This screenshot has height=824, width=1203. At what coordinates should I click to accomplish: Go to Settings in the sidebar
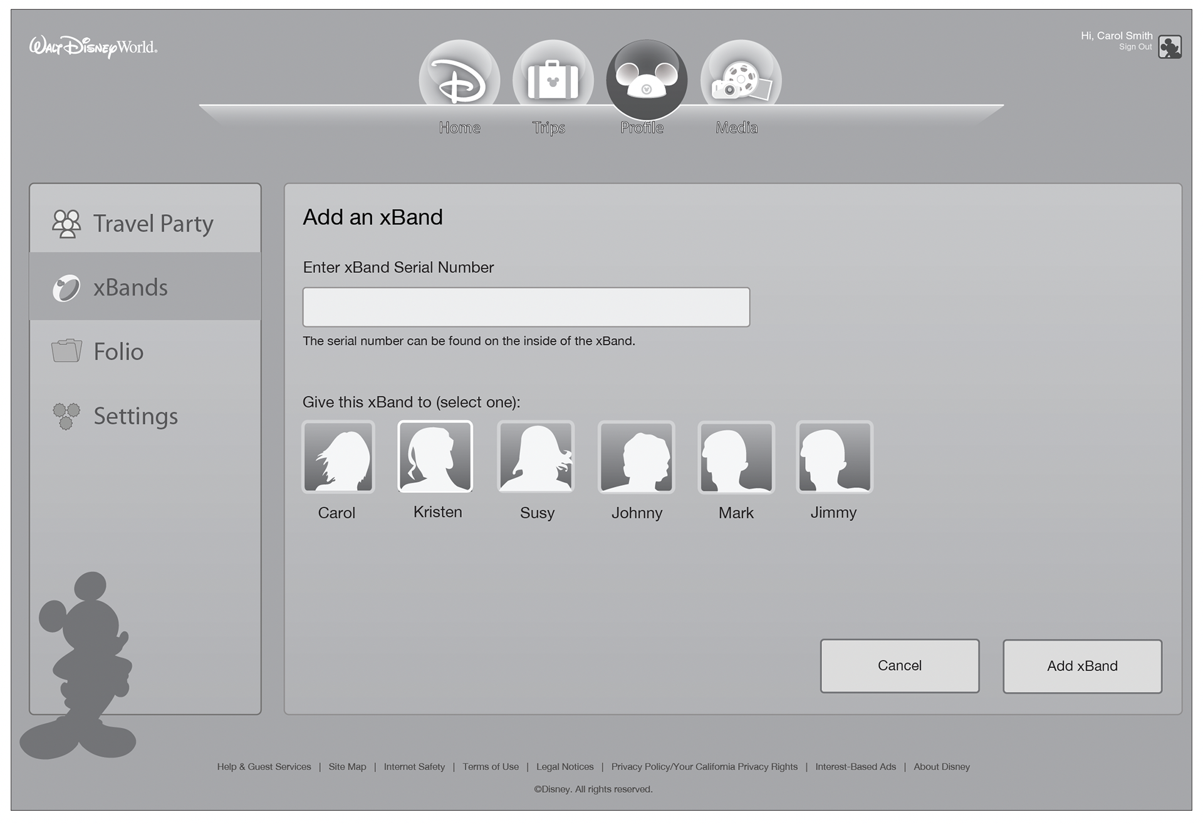tap(135, 416)
